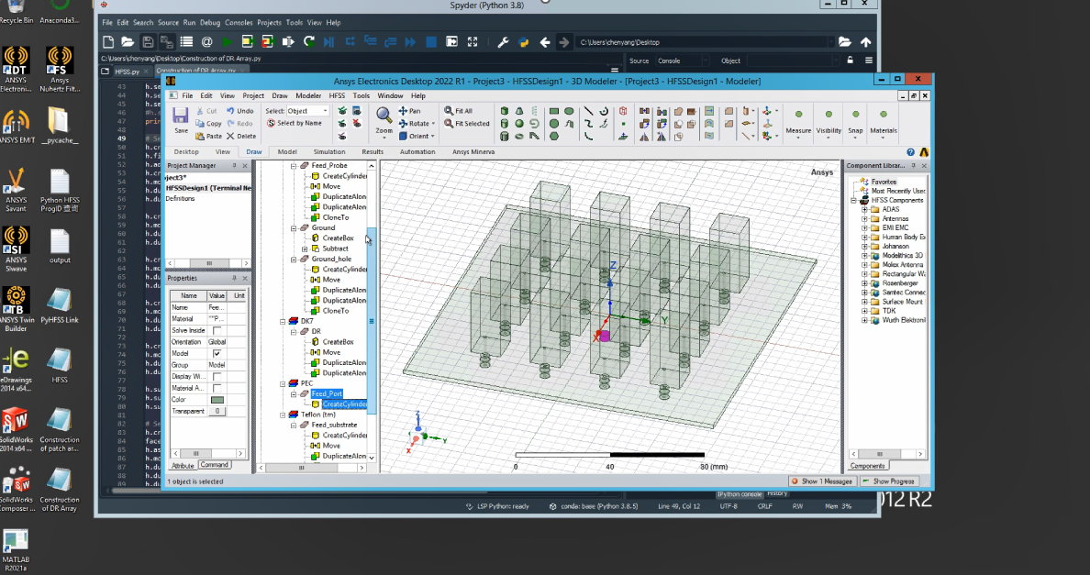Run file with Spyder's green play icon
This screenshot has height=575, width=1090.
[227, 42]
